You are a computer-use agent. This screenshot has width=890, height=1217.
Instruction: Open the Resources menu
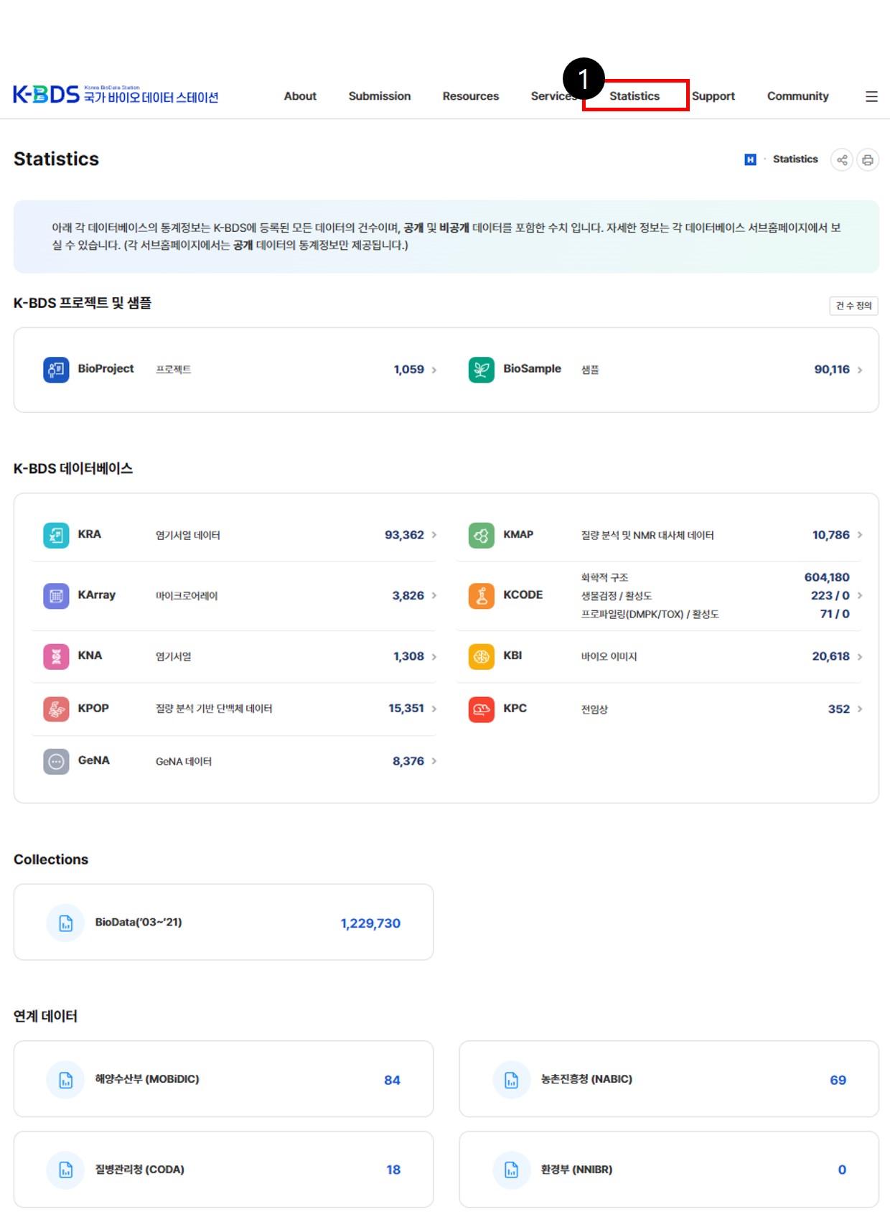point(471,96)
